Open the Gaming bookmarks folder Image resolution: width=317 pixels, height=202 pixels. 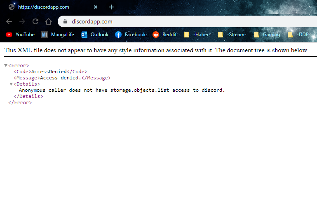[x=267, y=35]
